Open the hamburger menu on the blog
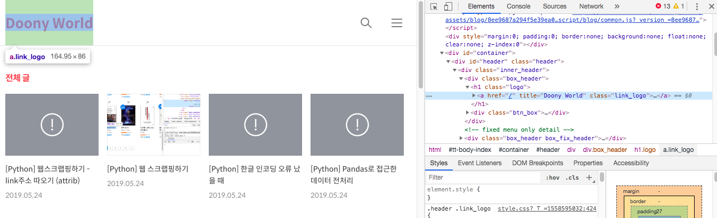 [x=397, y=23]
